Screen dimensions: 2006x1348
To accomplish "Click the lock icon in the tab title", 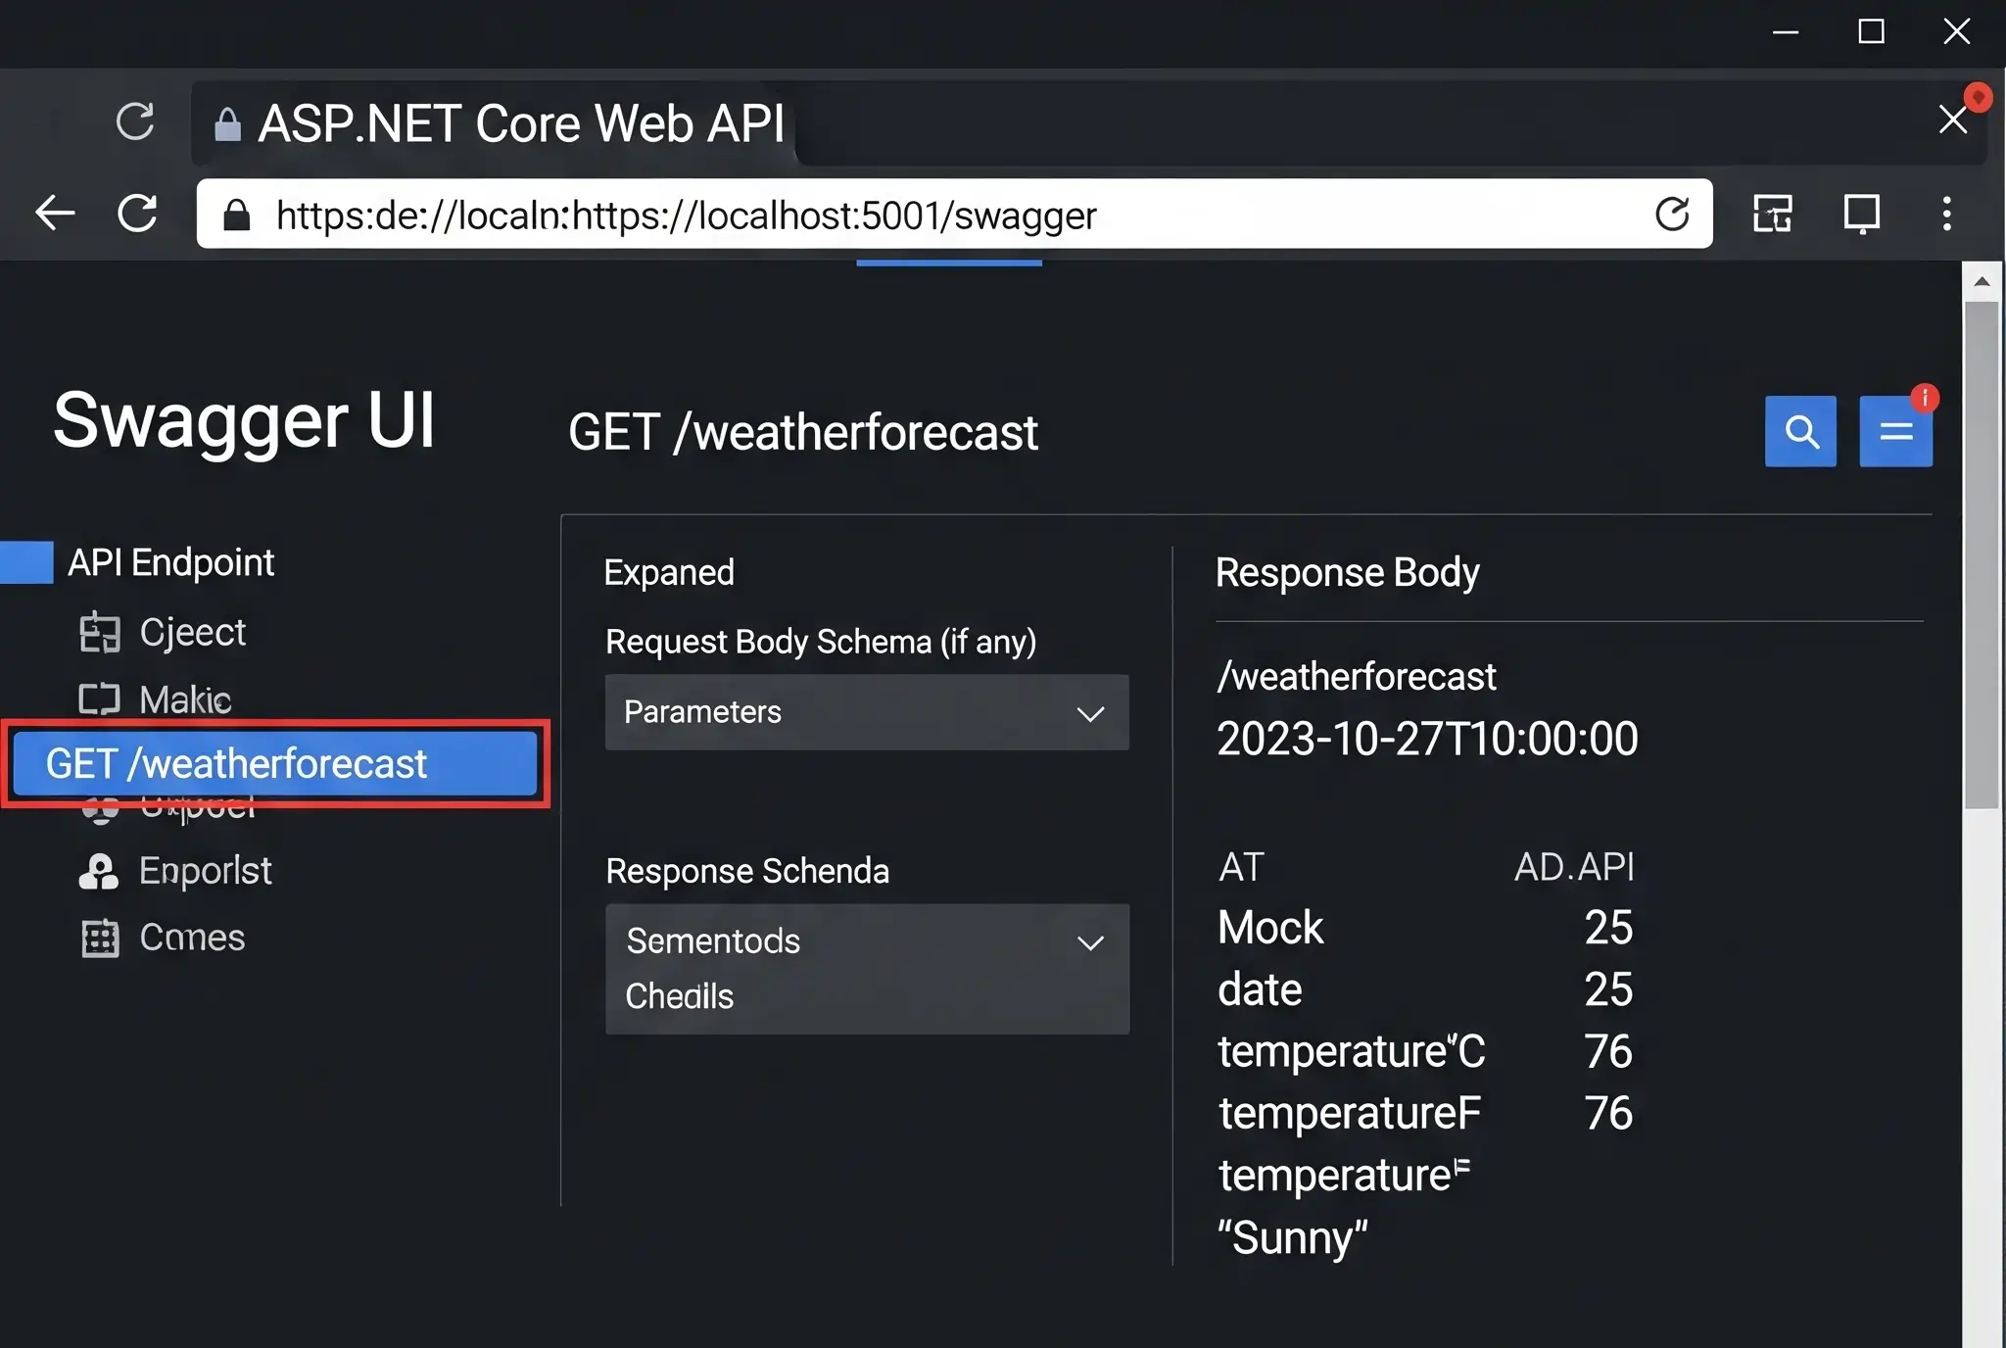I will (227, 124).
